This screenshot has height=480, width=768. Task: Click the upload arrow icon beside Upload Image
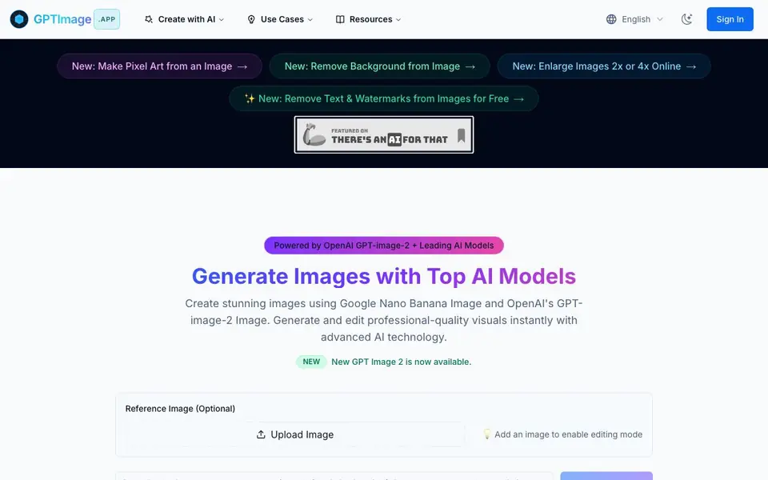click(x=261, y=434)
